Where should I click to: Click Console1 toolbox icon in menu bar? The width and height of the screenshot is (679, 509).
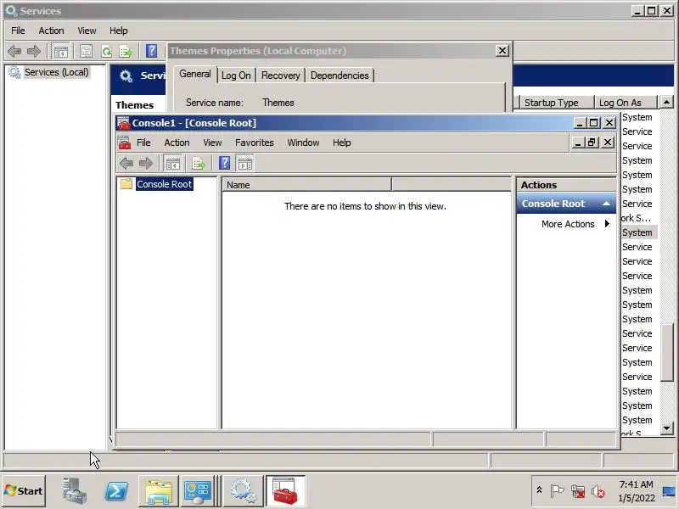point(125,143)
